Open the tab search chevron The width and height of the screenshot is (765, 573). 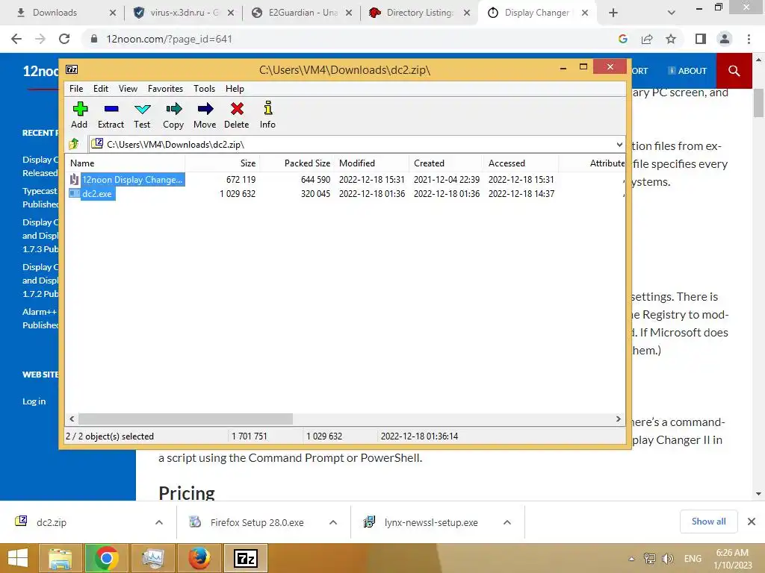click(672, 13)
